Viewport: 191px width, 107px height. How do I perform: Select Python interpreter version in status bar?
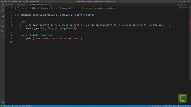coord(20,106)
